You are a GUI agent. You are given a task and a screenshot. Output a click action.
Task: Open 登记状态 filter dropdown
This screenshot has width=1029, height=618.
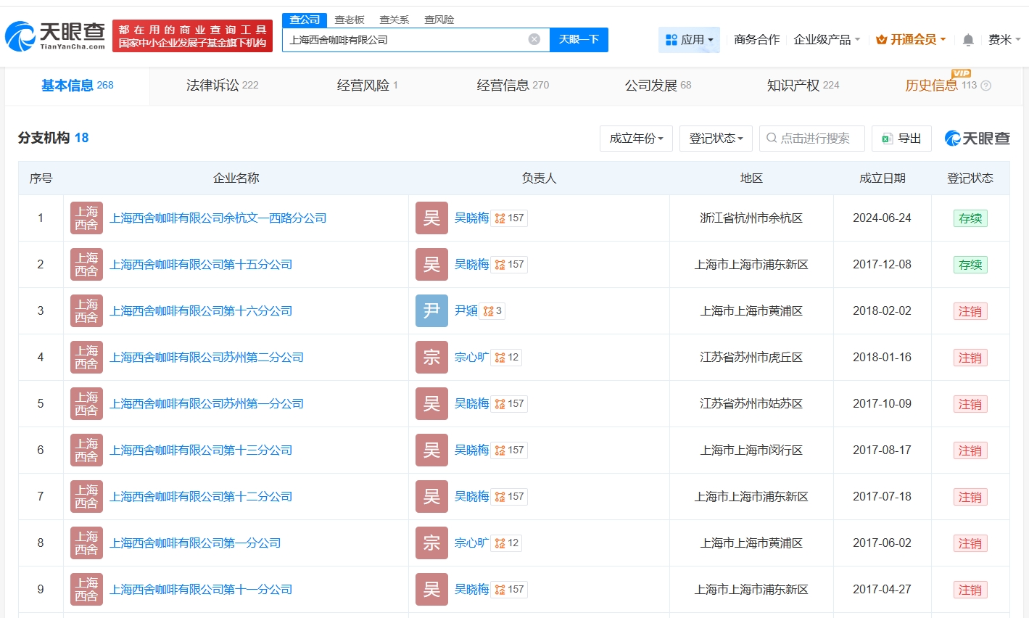click(x=716, y=139)
